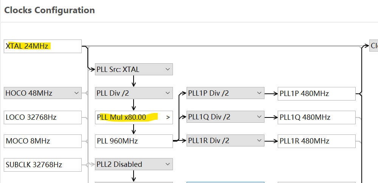This screenshot has height=183, width=378.
Task: Click the SUBCLK 32768Hz field
Action: point(43,165)
